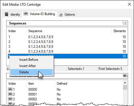Click the barcode icon for item 00001

click(10, 94)
